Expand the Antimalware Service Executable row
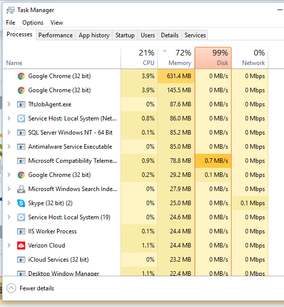This screenshot has width=284, height=307. [9, 147]
